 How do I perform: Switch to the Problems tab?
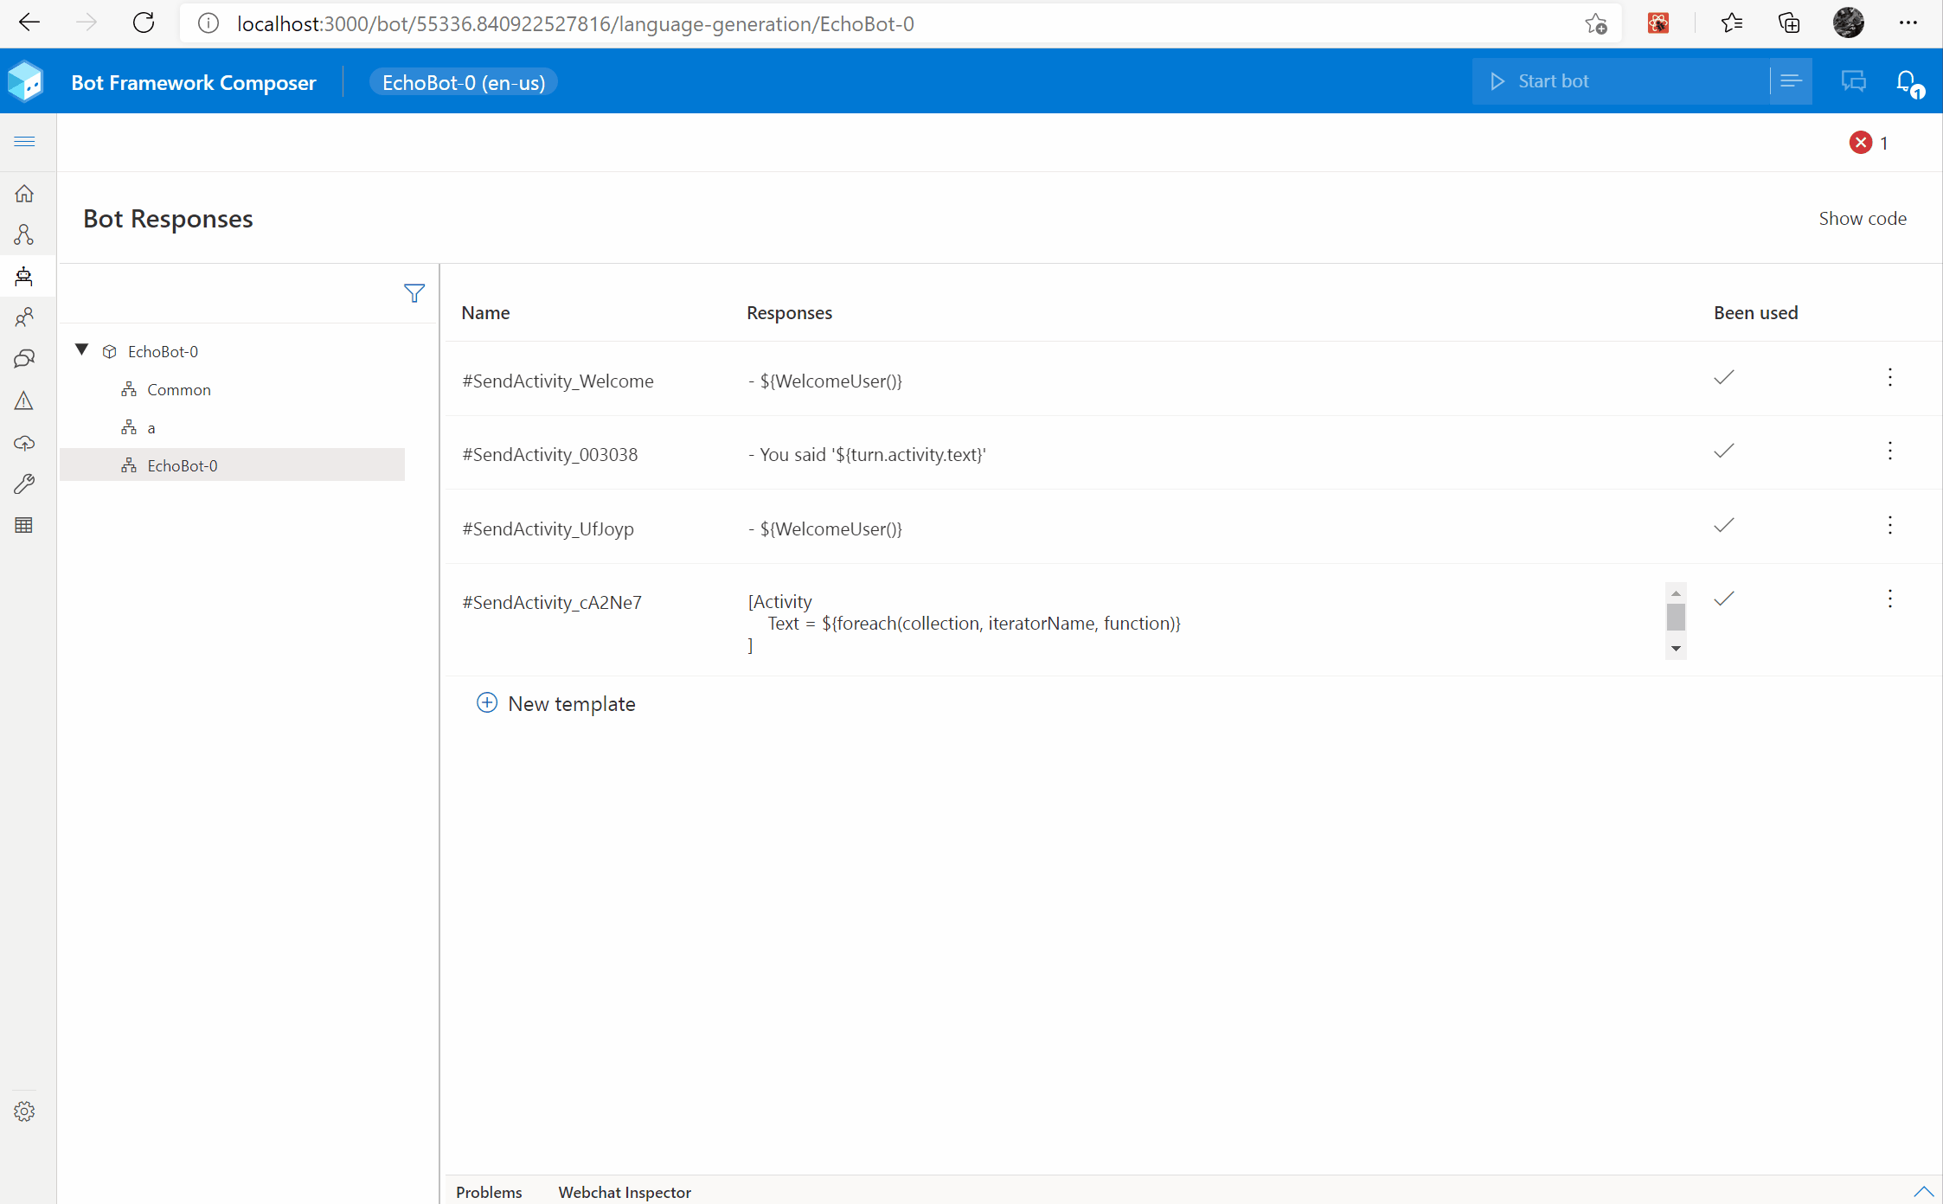[489, 1192]
